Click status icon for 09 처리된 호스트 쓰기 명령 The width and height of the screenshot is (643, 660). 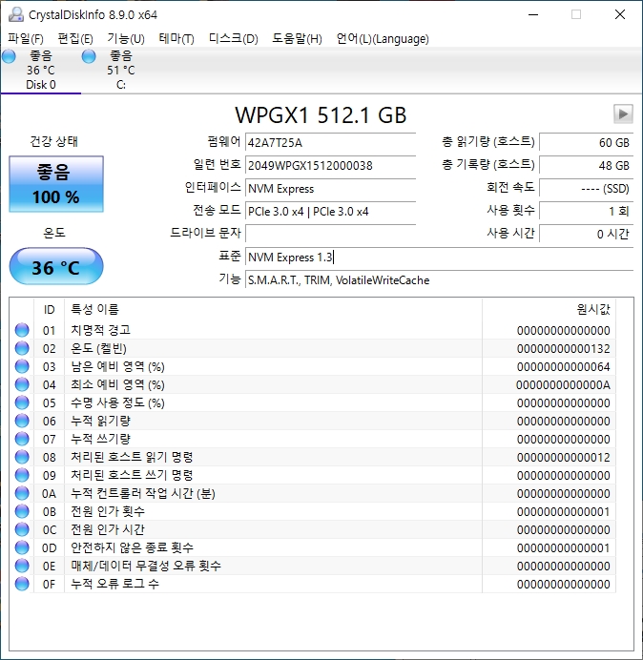(22, 475)
